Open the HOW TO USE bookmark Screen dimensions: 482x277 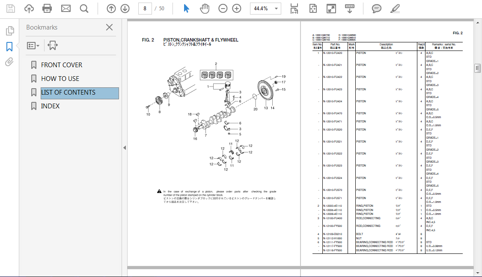point(60,79)
